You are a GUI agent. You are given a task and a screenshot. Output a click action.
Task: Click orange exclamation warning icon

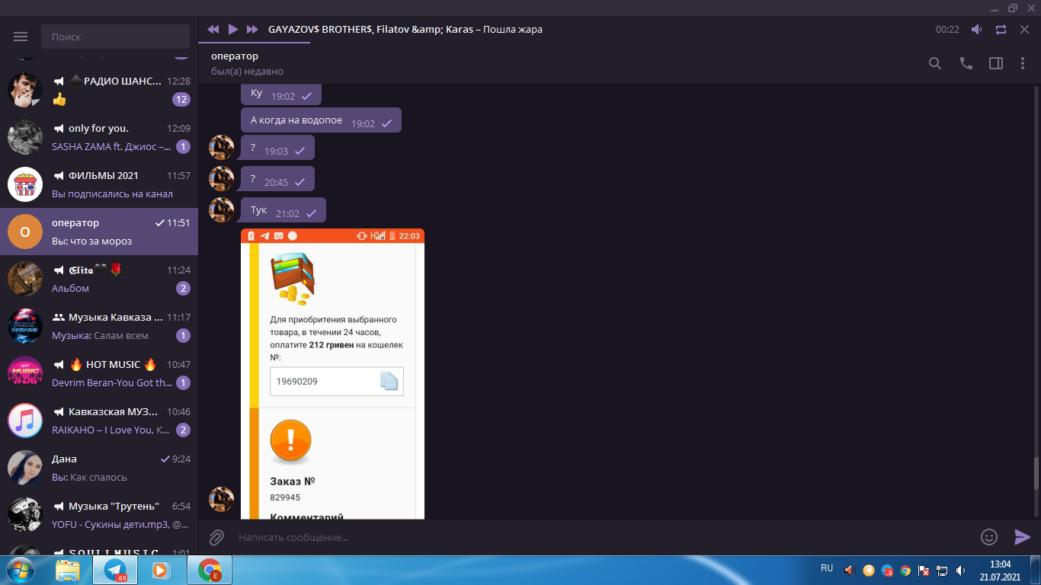(x=291, y=441)
